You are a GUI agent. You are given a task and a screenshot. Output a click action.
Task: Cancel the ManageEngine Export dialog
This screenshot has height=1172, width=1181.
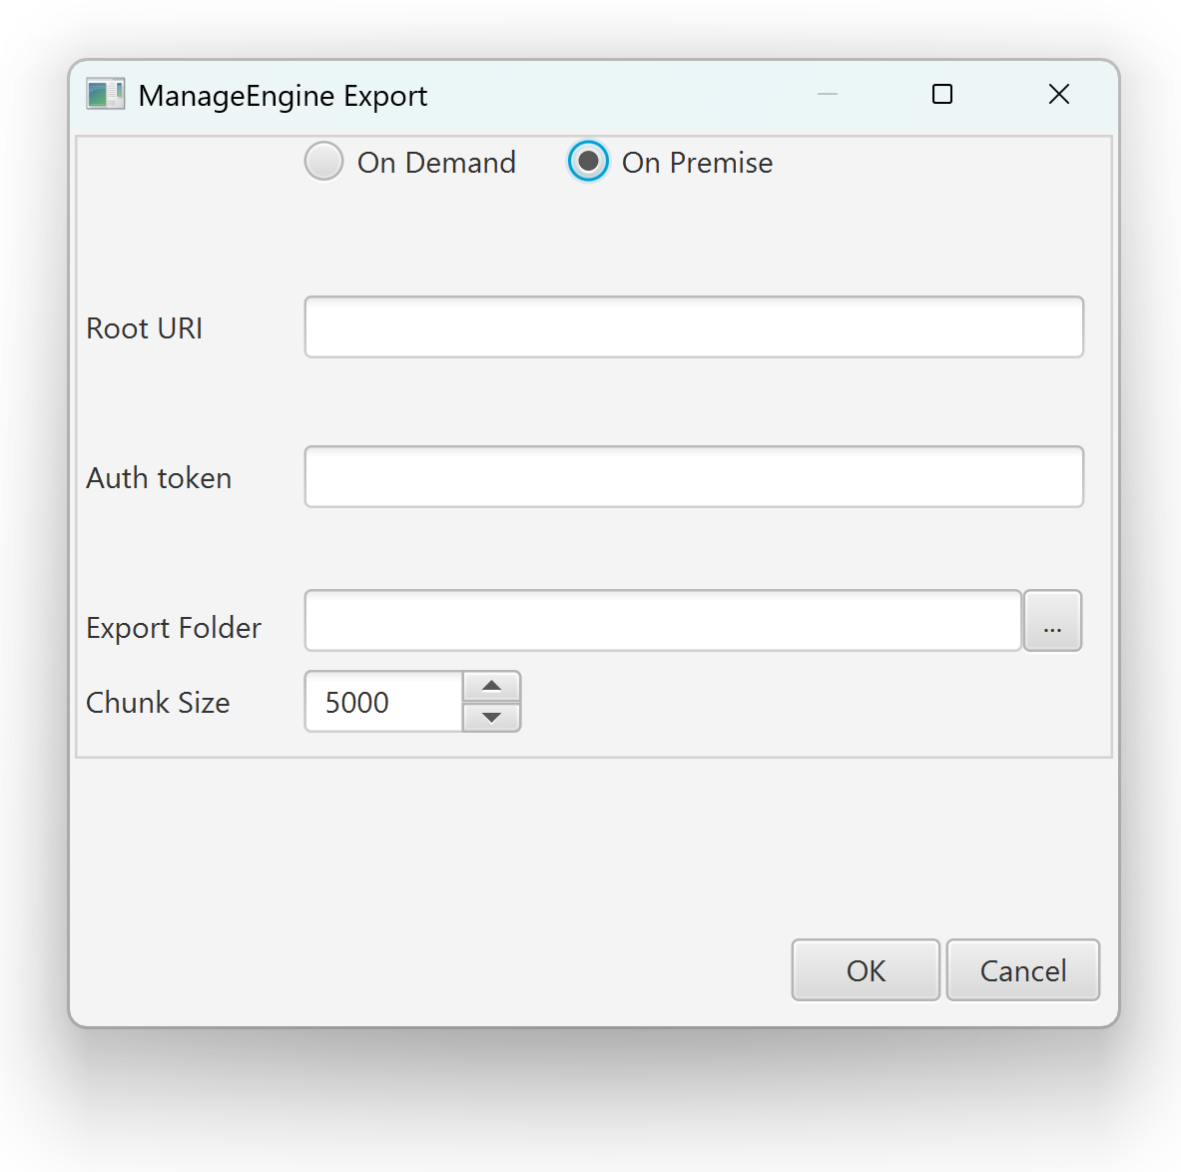coord(1023,970)
